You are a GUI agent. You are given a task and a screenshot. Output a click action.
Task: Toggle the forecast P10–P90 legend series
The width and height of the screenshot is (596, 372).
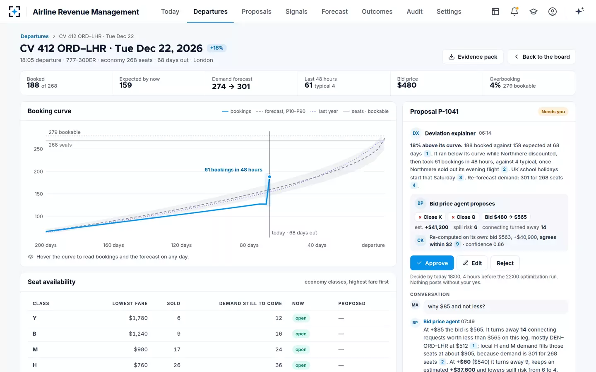[281, 111]
